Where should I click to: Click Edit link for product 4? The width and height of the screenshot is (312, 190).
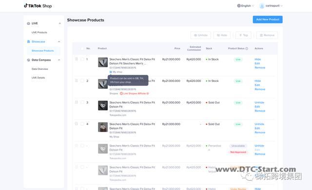(257, 128)
